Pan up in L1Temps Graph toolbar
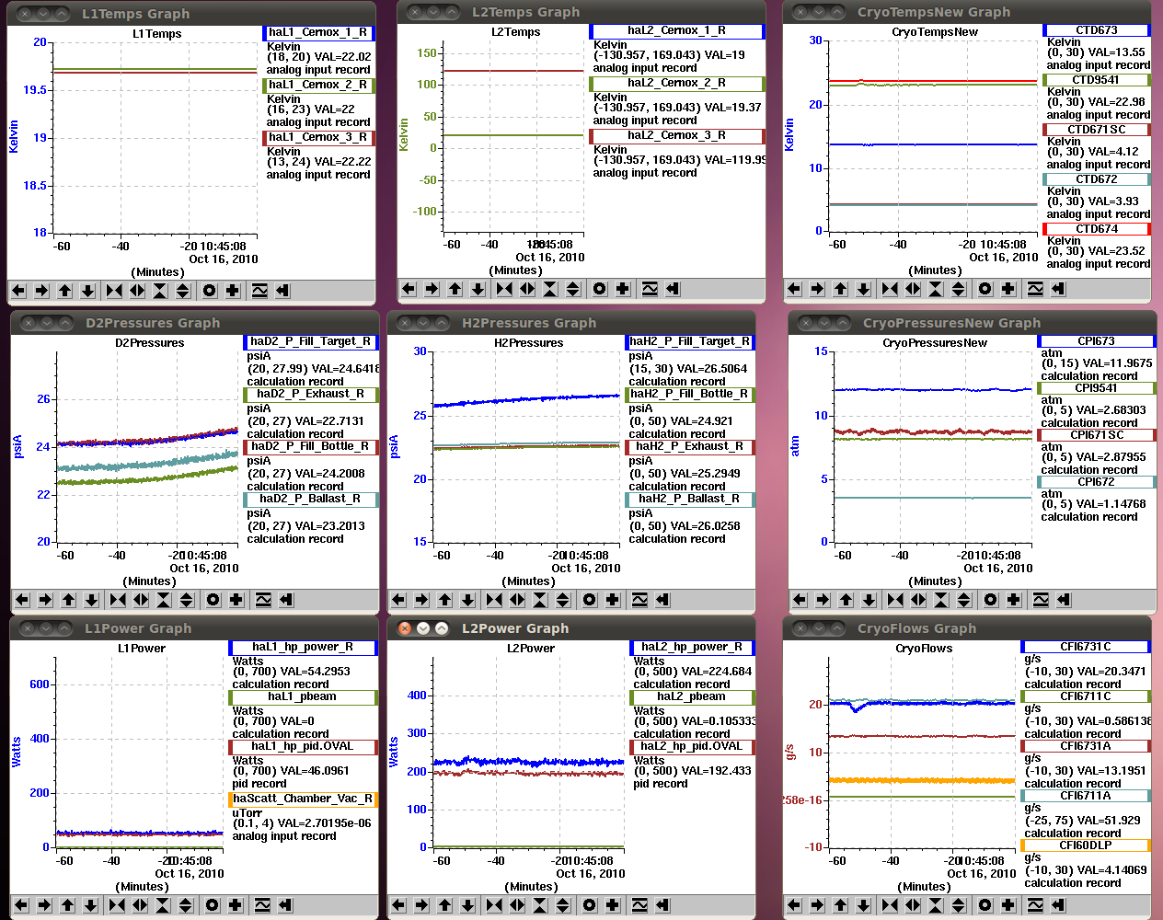This screenshot has width=1163, height=920. click(x=64, y=291)
